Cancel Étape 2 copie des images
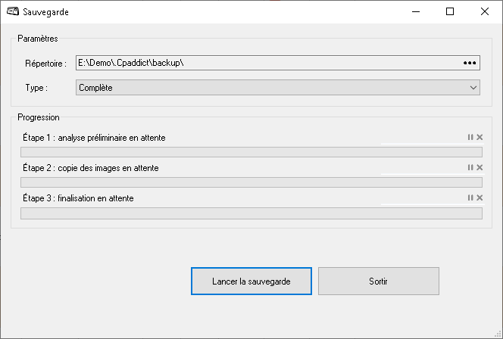The image size is (503, 339). click(x=479, y=167)
